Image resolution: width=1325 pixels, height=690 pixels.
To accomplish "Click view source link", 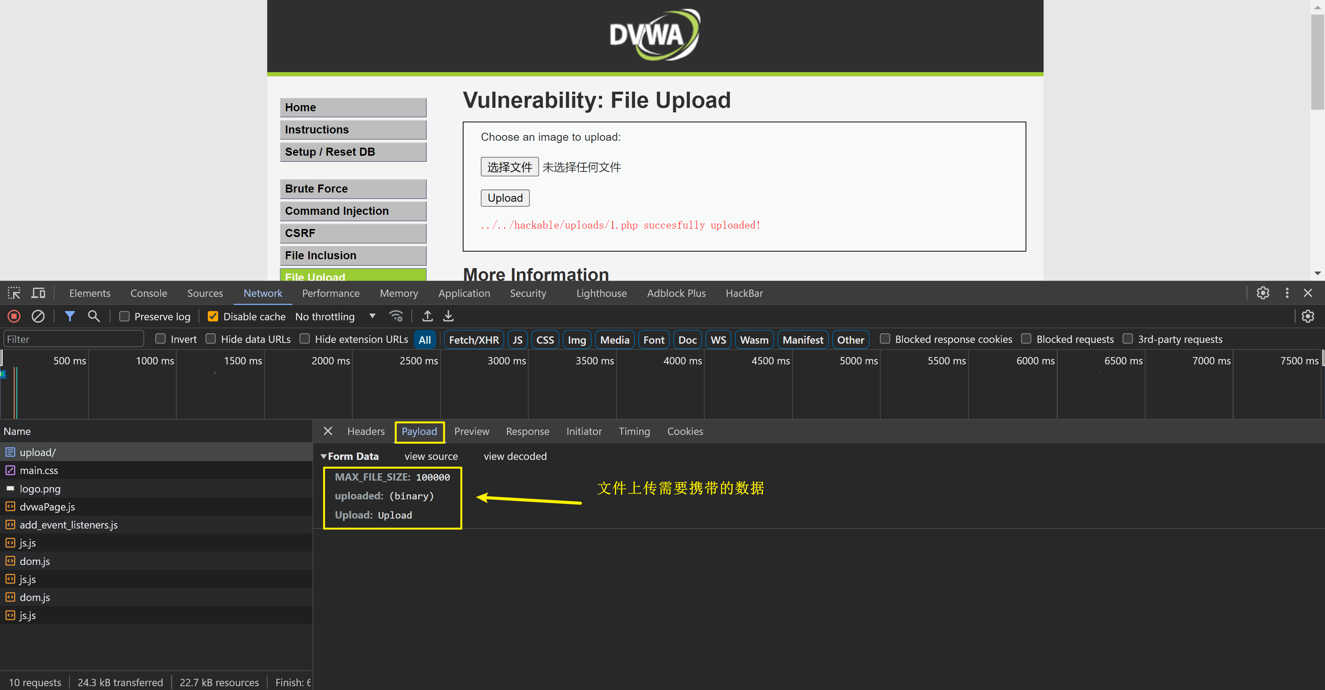I will click(x=431, y=456).
